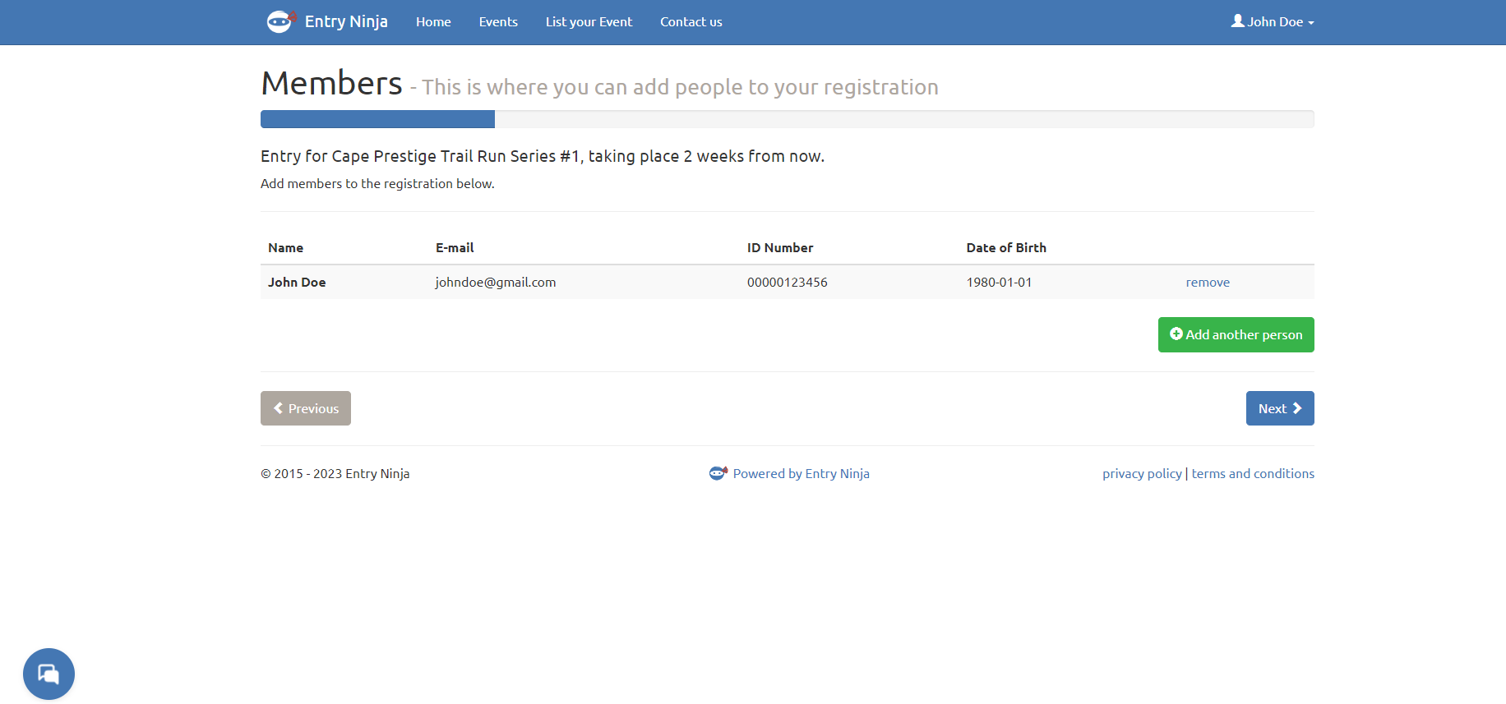Open List your Event in navbar
This screenshot has height=704, width=1506.
tap(589, 22)
